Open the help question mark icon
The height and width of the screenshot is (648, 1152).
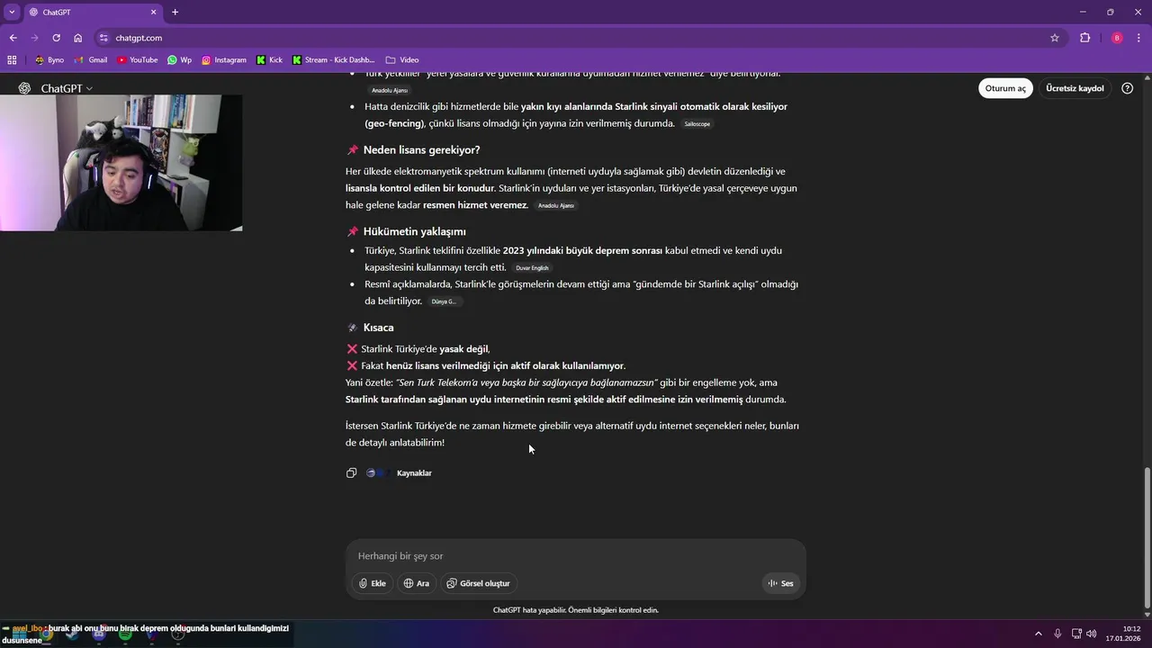click(1128, 88)
